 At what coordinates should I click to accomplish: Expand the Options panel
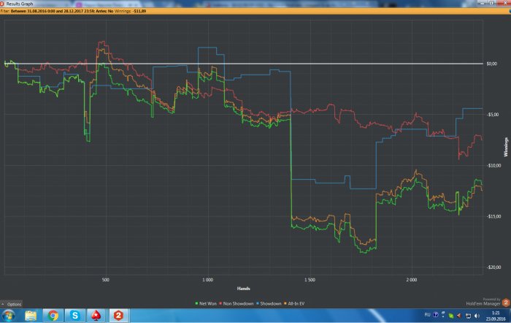(12, 304)
